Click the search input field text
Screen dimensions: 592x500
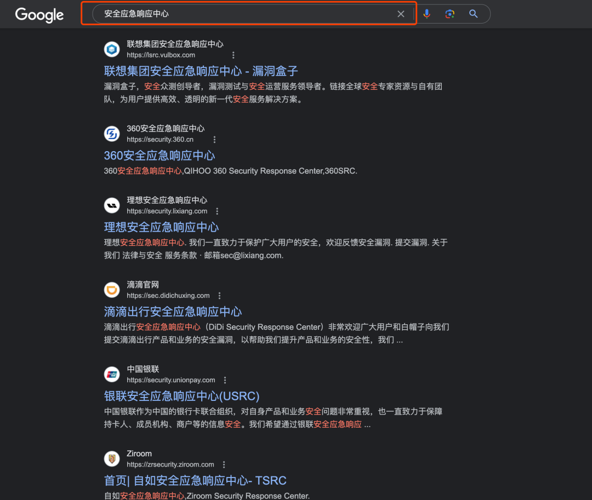[136, 14]
